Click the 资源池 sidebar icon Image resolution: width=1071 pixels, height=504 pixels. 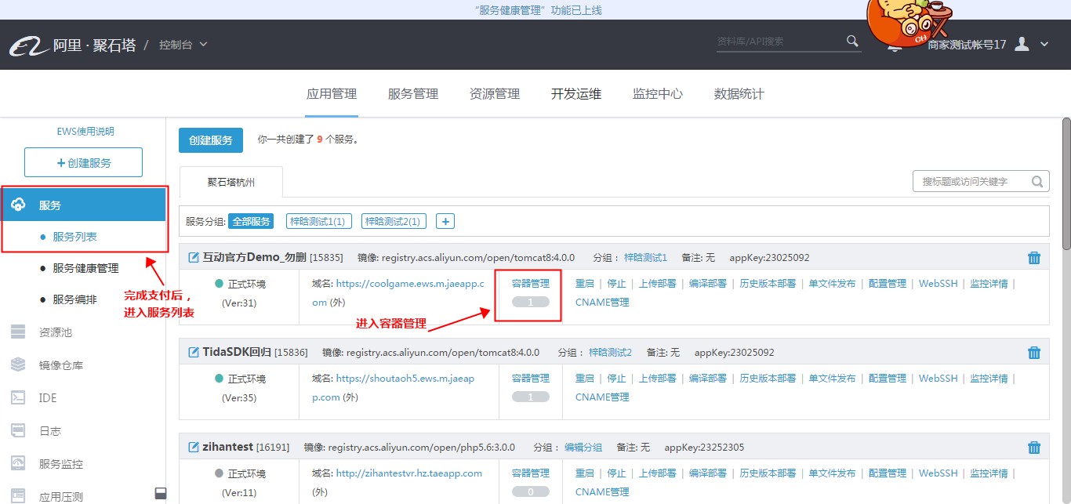(18, 332)
